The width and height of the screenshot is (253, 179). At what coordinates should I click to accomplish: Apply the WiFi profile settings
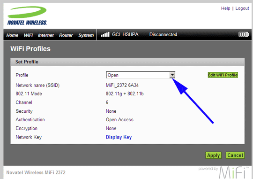tap(213, 155)
